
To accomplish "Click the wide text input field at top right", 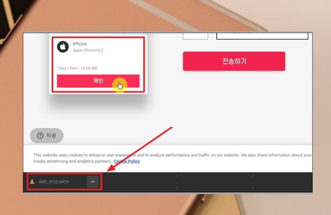I will (262, 36).
